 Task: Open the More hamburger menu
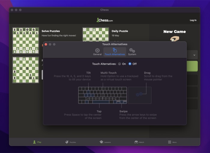(172, 142)
